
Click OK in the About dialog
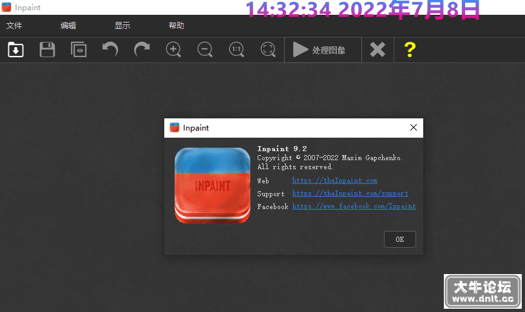[400, 239]
